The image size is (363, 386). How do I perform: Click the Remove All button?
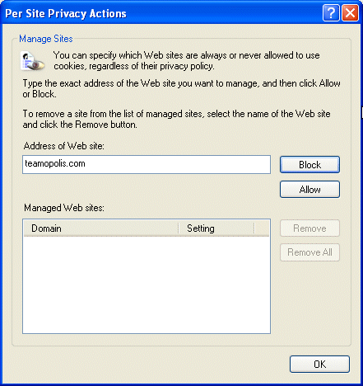click(x=309, y=252)
